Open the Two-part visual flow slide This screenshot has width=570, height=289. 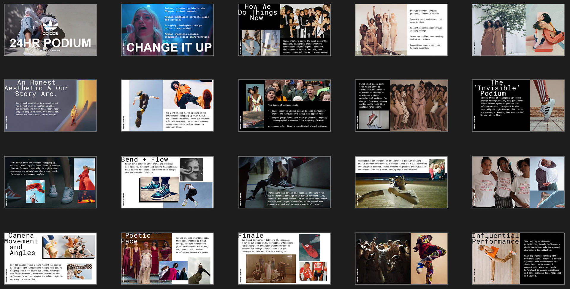pyautogui.click(x=167, y=106)
